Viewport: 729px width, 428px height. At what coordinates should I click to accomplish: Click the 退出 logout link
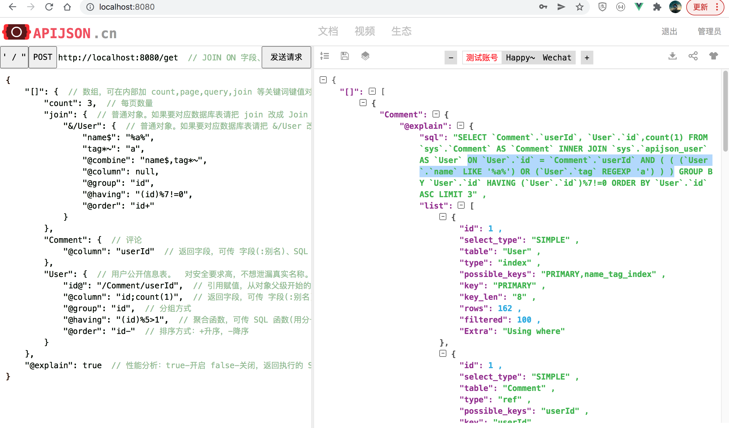[x=669, y=31]
